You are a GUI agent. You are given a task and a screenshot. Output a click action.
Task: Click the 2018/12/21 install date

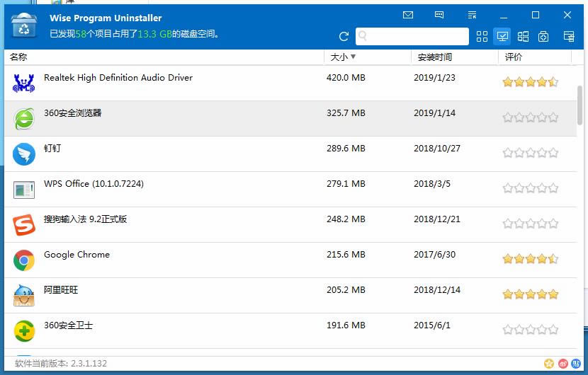pos(437,219)
